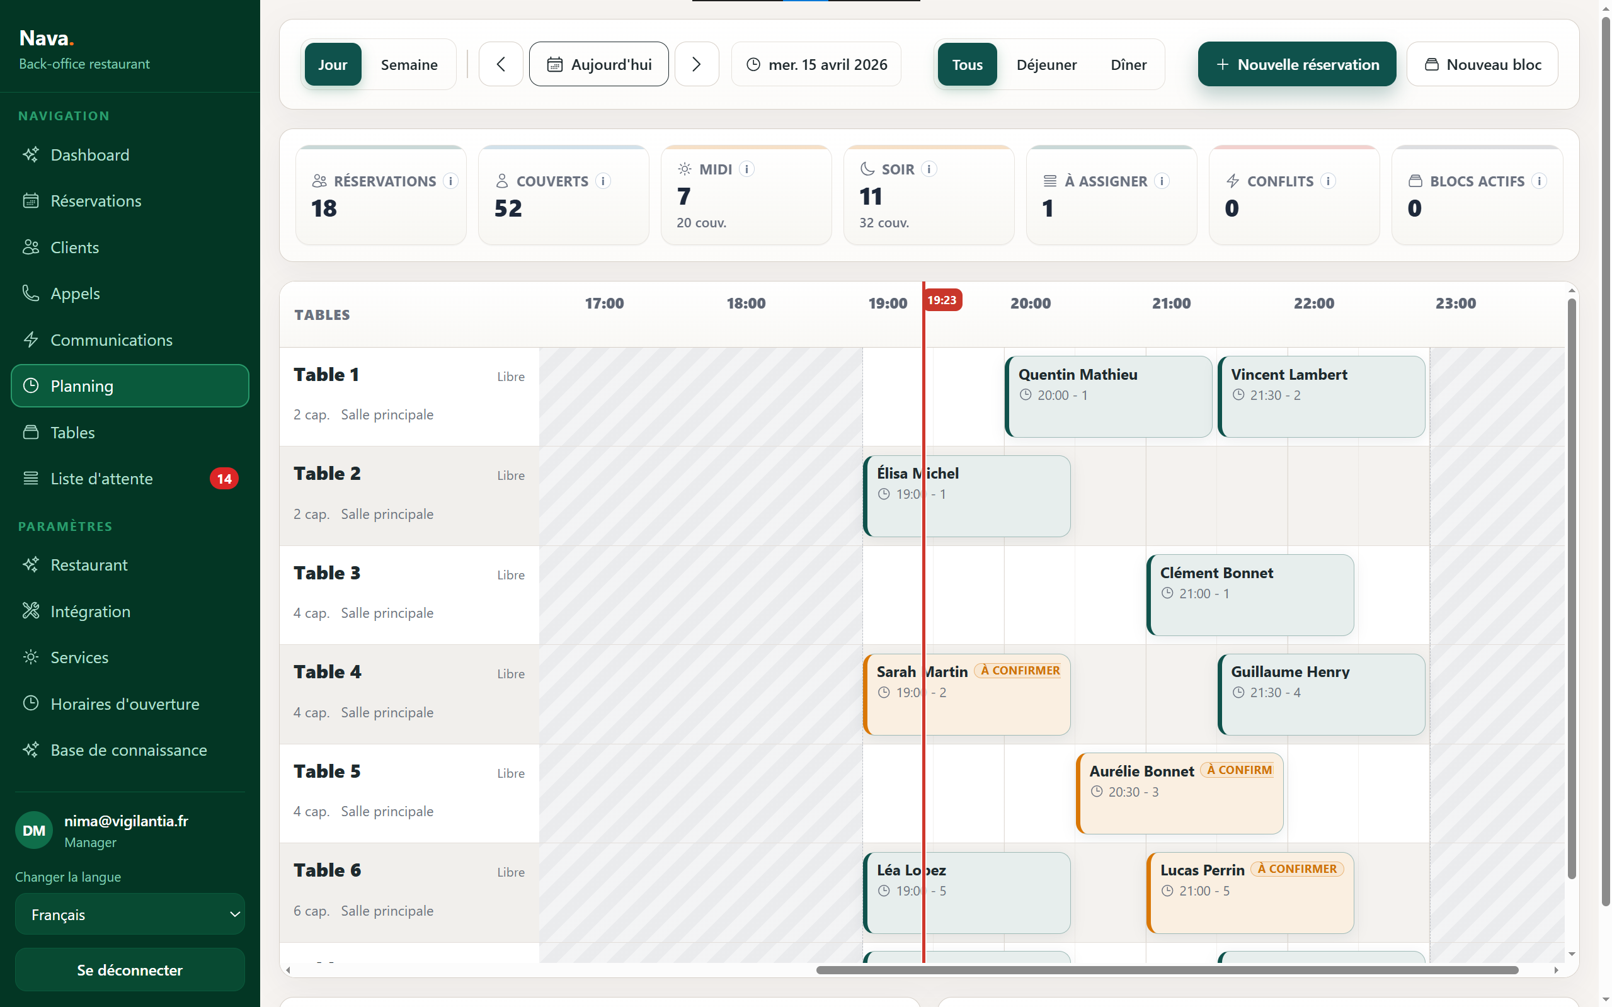Select the Table 1 row header
The image size is (1612, 1007).
coord(409,396)
